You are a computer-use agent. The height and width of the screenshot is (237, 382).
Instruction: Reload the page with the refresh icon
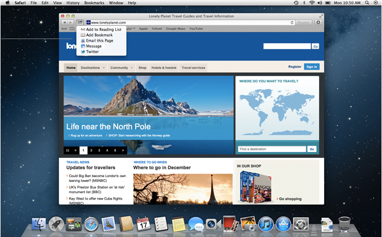[292, 22]
